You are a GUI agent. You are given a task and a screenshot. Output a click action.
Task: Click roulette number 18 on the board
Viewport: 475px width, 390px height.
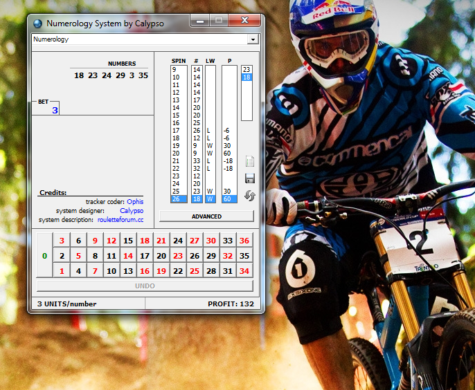coord(145,241)
